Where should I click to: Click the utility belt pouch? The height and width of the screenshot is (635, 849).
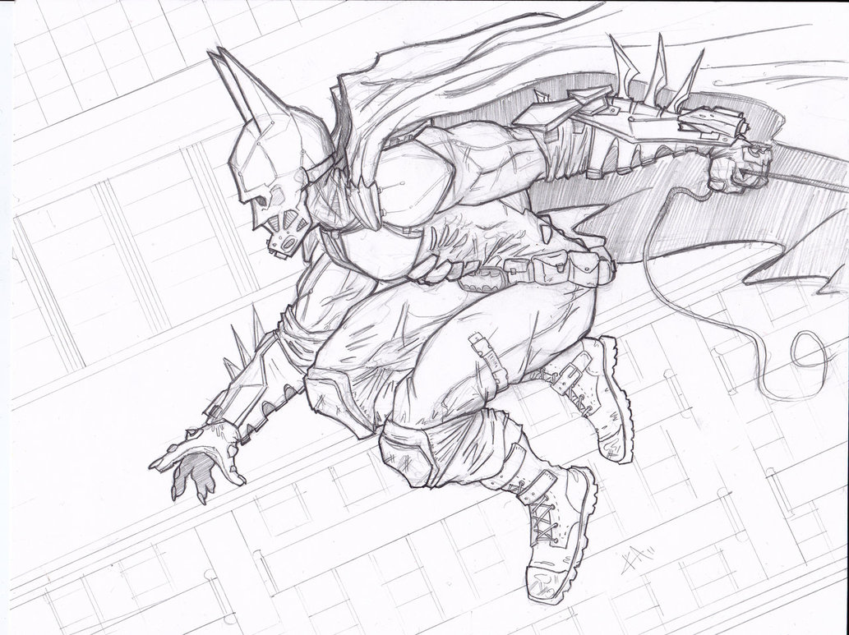(551, 267)
